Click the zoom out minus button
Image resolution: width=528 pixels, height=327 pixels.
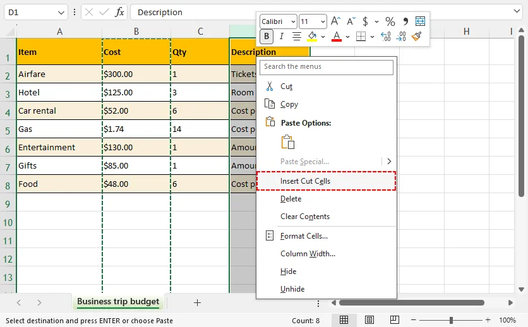(x=414, y=320)
